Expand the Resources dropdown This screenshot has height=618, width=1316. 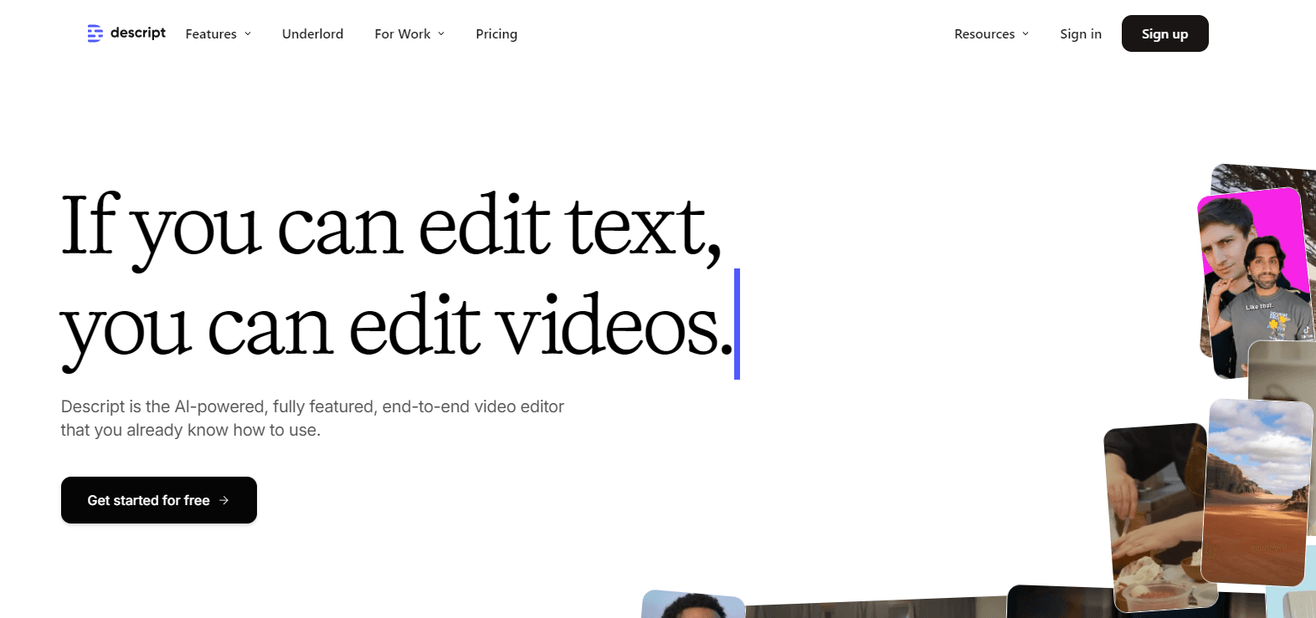(x=991, y=34)
